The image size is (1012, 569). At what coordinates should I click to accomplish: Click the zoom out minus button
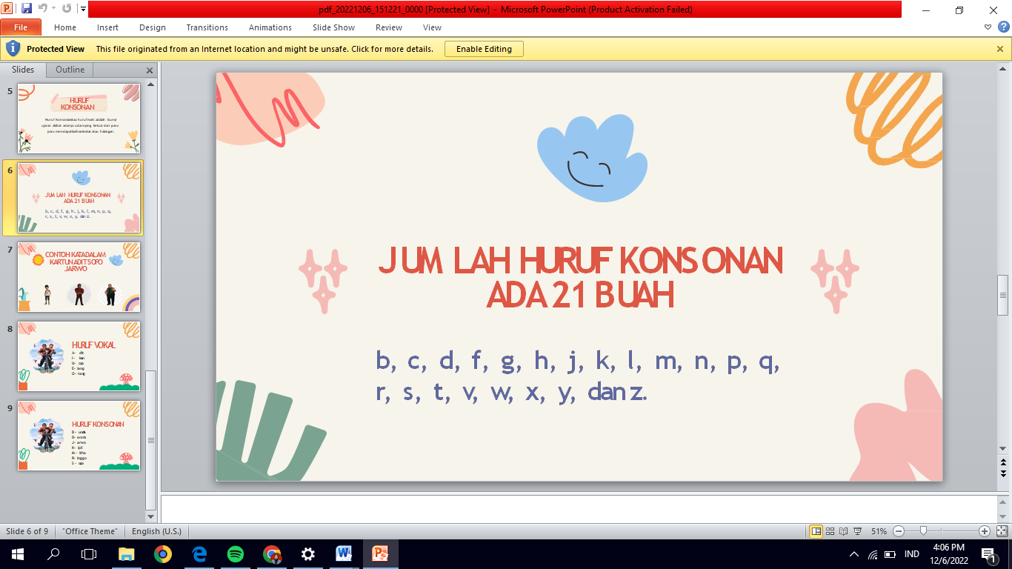tap(898, 531)
